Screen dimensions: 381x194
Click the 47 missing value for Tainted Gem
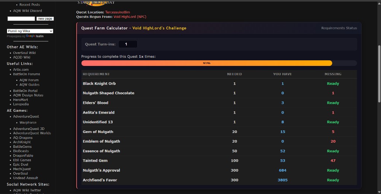pyautogui.click(x=333, y=161)
